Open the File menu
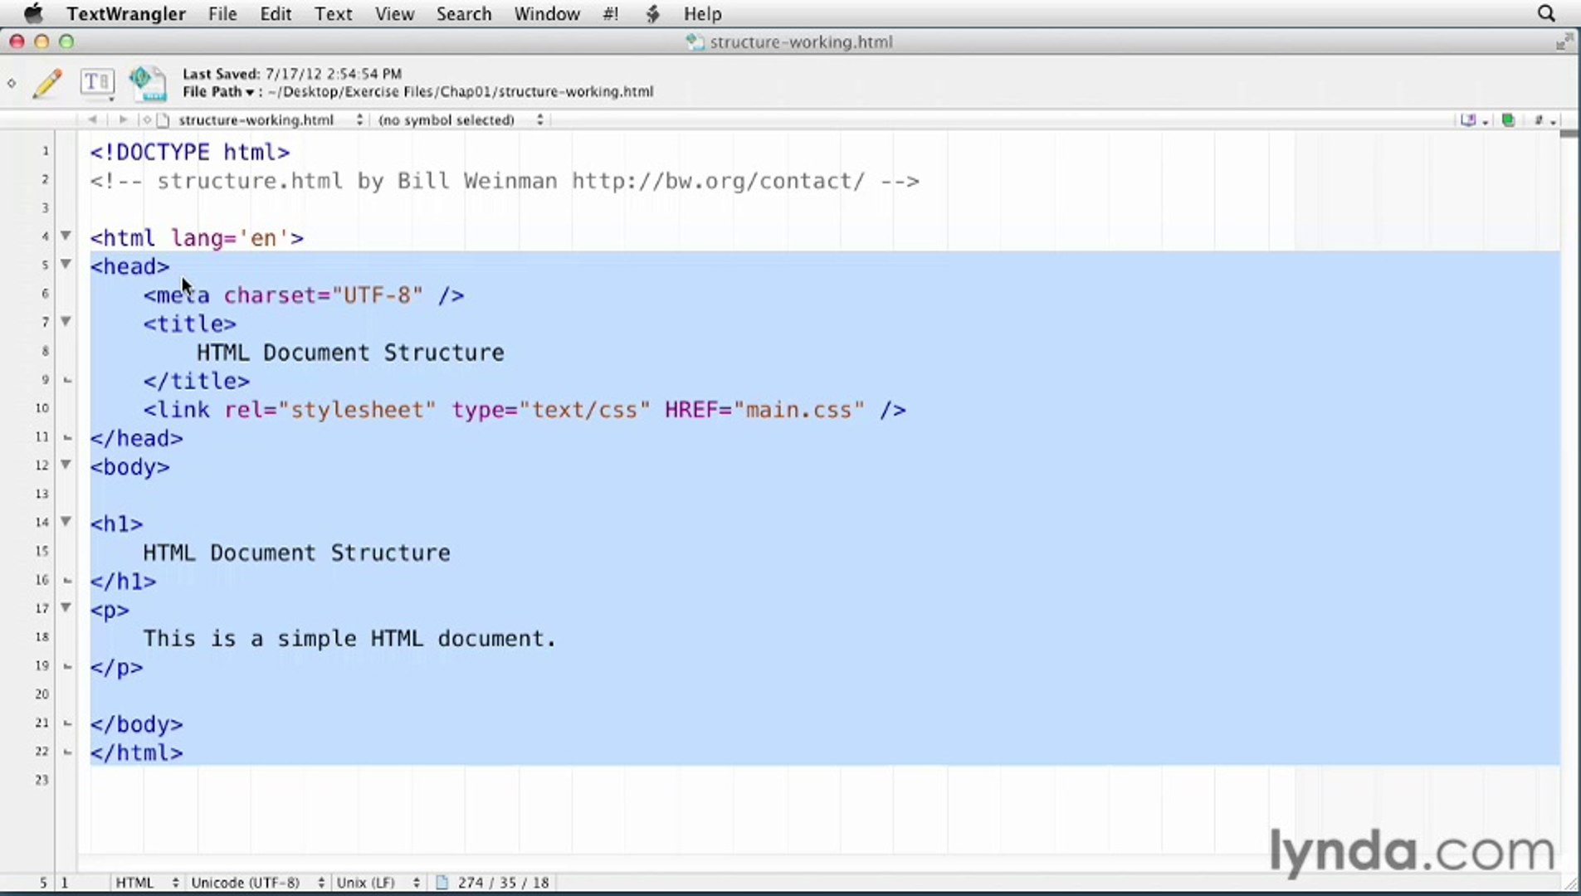This screenshot has width=1581, height=896. (222, 14)
